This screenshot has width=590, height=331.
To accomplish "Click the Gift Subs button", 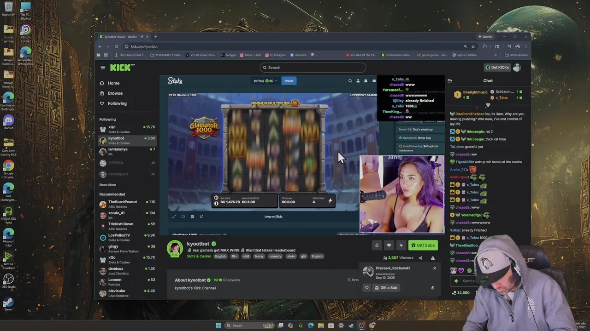I will coord(423,245).
